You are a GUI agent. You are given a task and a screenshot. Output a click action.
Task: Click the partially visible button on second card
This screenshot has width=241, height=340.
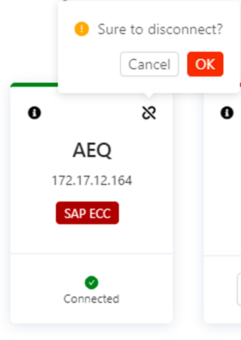[239, 289]
